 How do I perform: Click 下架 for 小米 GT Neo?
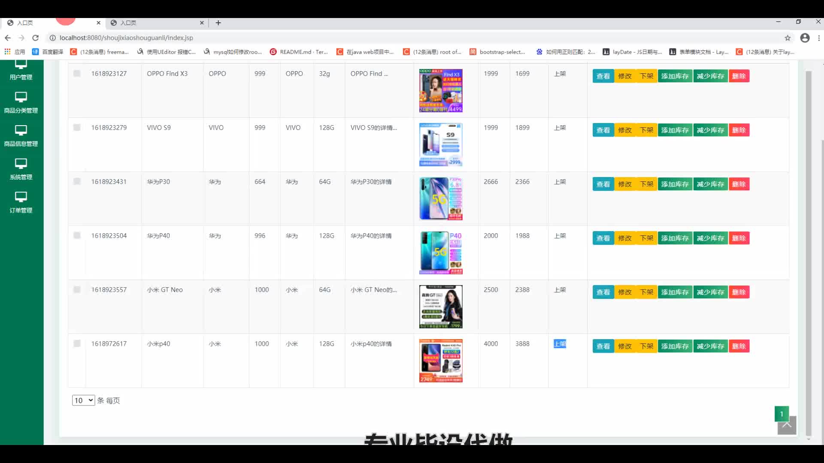tap(646, 292)
